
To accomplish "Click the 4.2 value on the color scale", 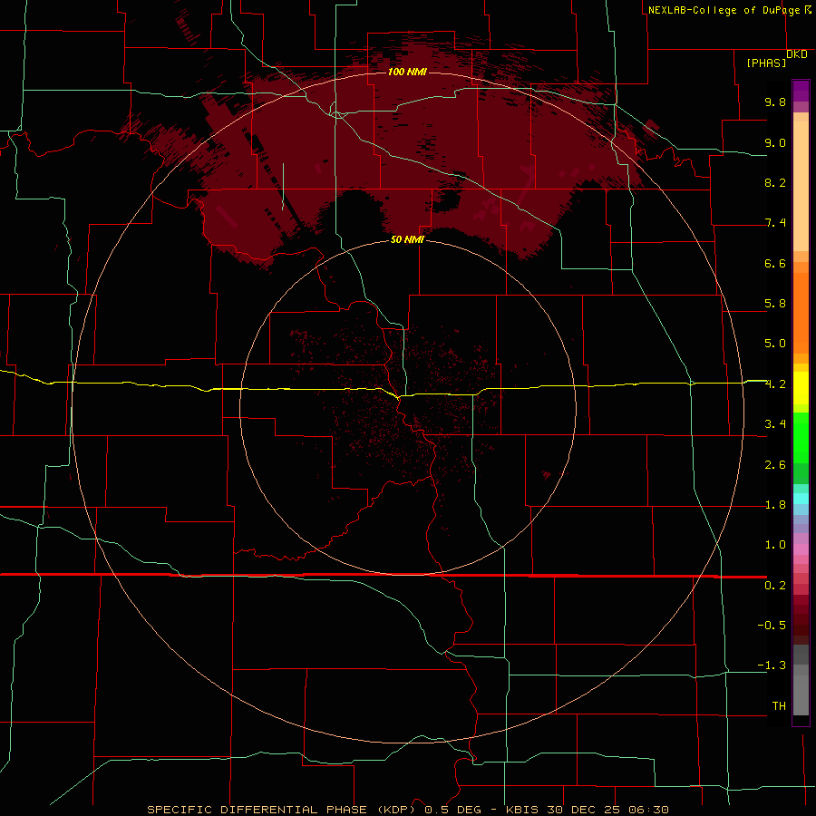I will point(775,384).
